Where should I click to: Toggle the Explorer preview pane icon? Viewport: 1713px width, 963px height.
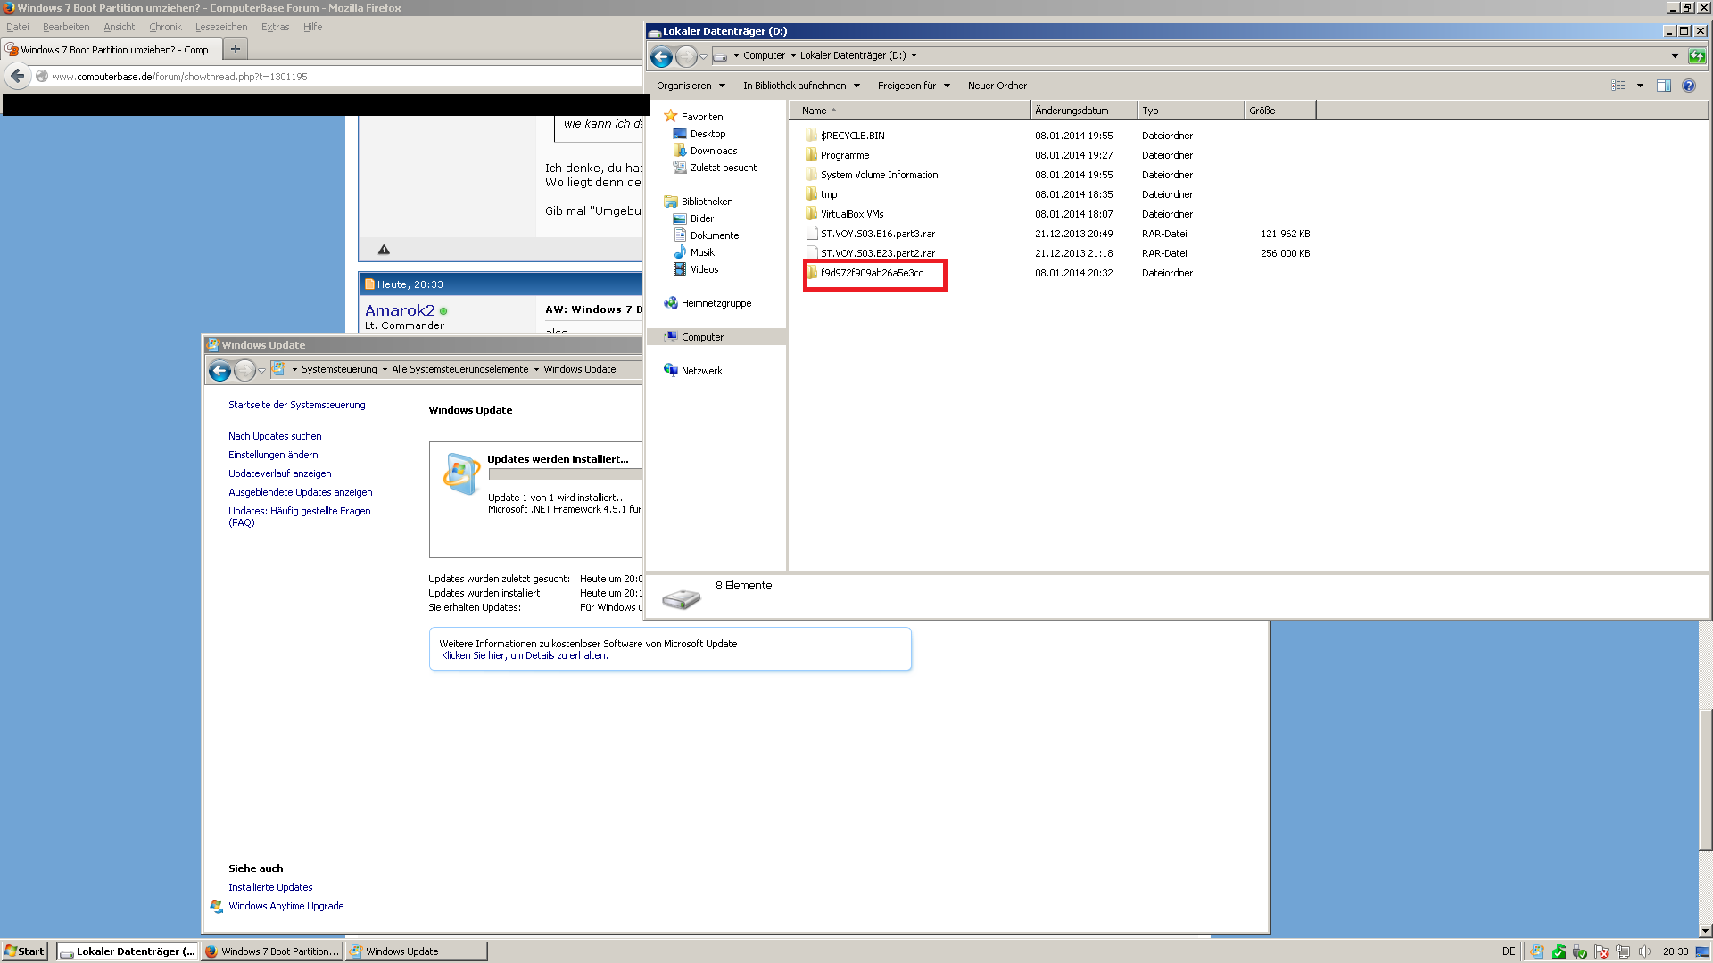1664,86
